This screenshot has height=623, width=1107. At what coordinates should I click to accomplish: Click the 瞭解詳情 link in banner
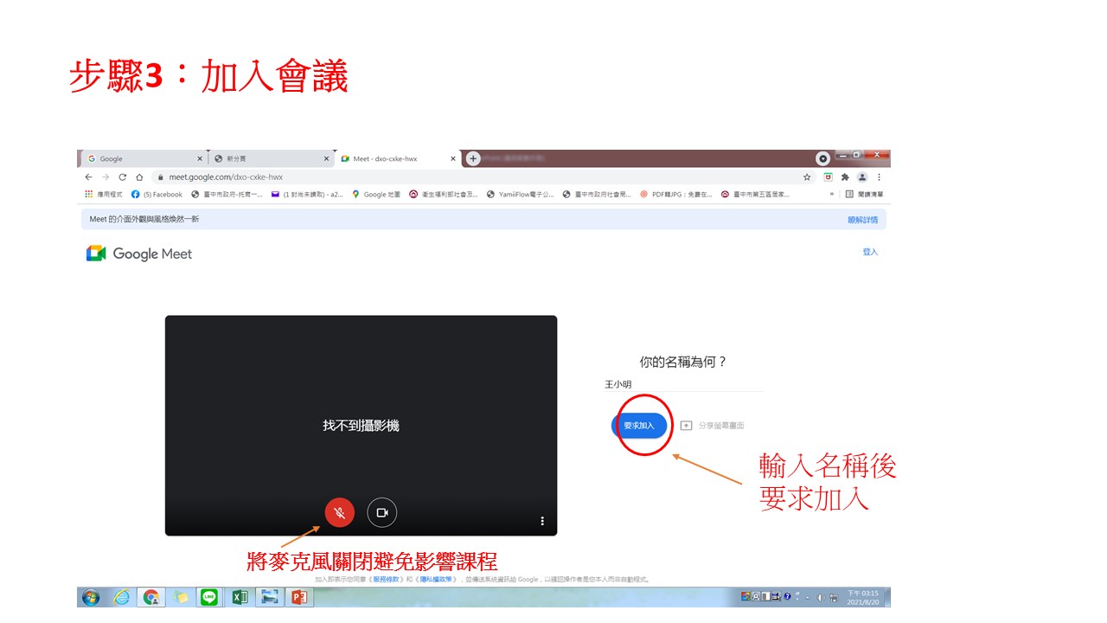(x=862, y=220)
